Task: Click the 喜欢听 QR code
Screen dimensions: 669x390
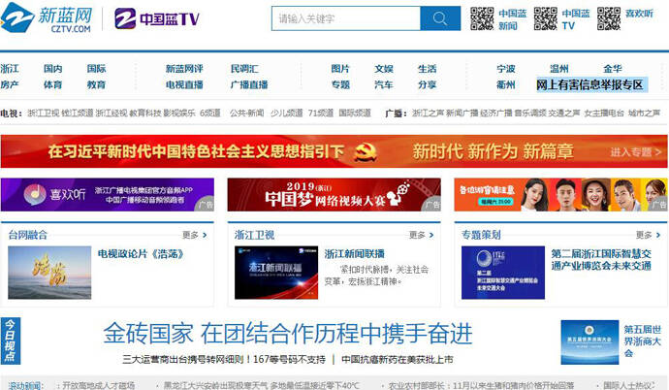Action: click(609, 18)
